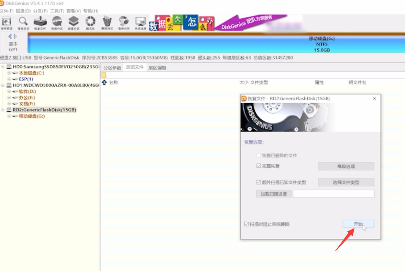Expand the 文档(F:) tree node
Screen dimensions: 405x271
(9, 104)
